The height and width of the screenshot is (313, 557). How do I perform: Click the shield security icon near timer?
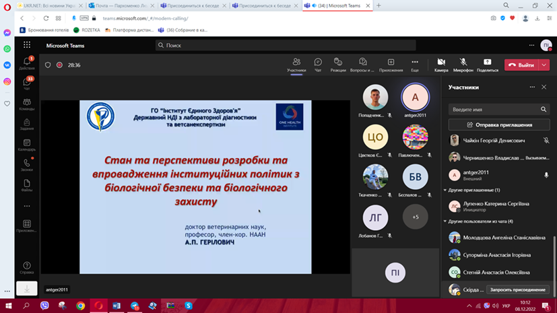point(48,65)
